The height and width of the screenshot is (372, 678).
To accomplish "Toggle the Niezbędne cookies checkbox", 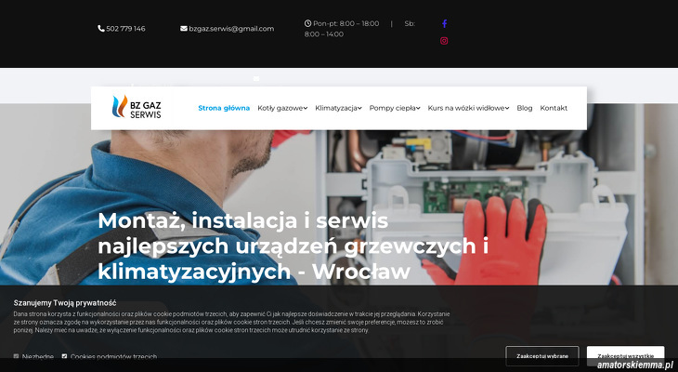I will tap(17, 356).
